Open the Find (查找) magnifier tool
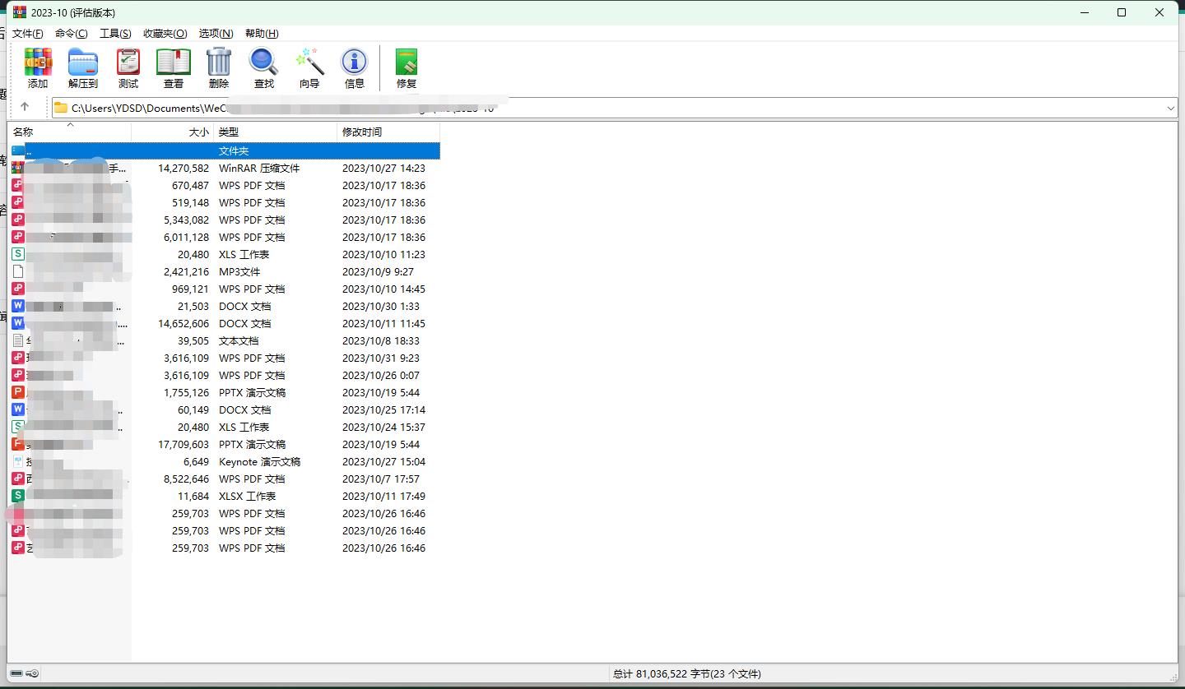Viewport: 1185px width, 689px height. 264,67
